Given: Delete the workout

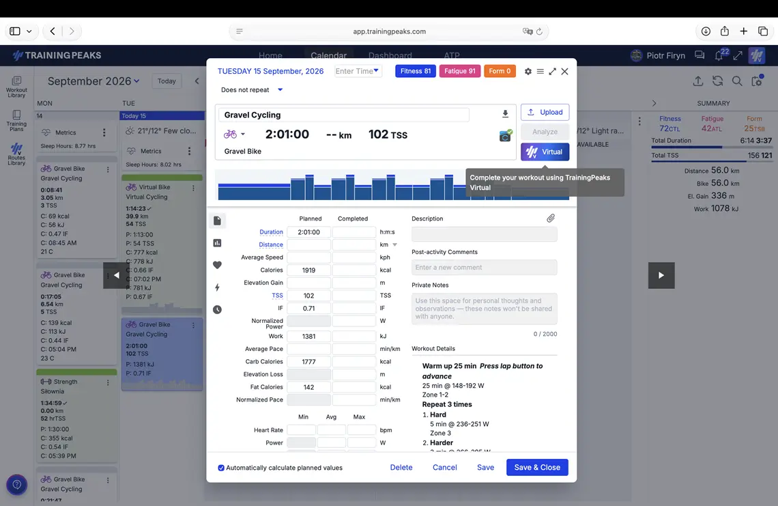Looking at the screenshot, I should pos(401,467).
